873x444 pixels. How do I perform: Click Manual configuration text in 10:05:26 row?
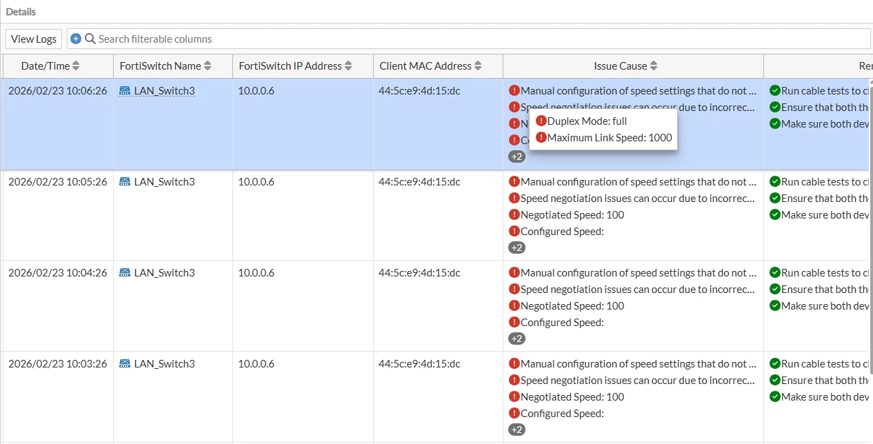[x=639, y=181]
